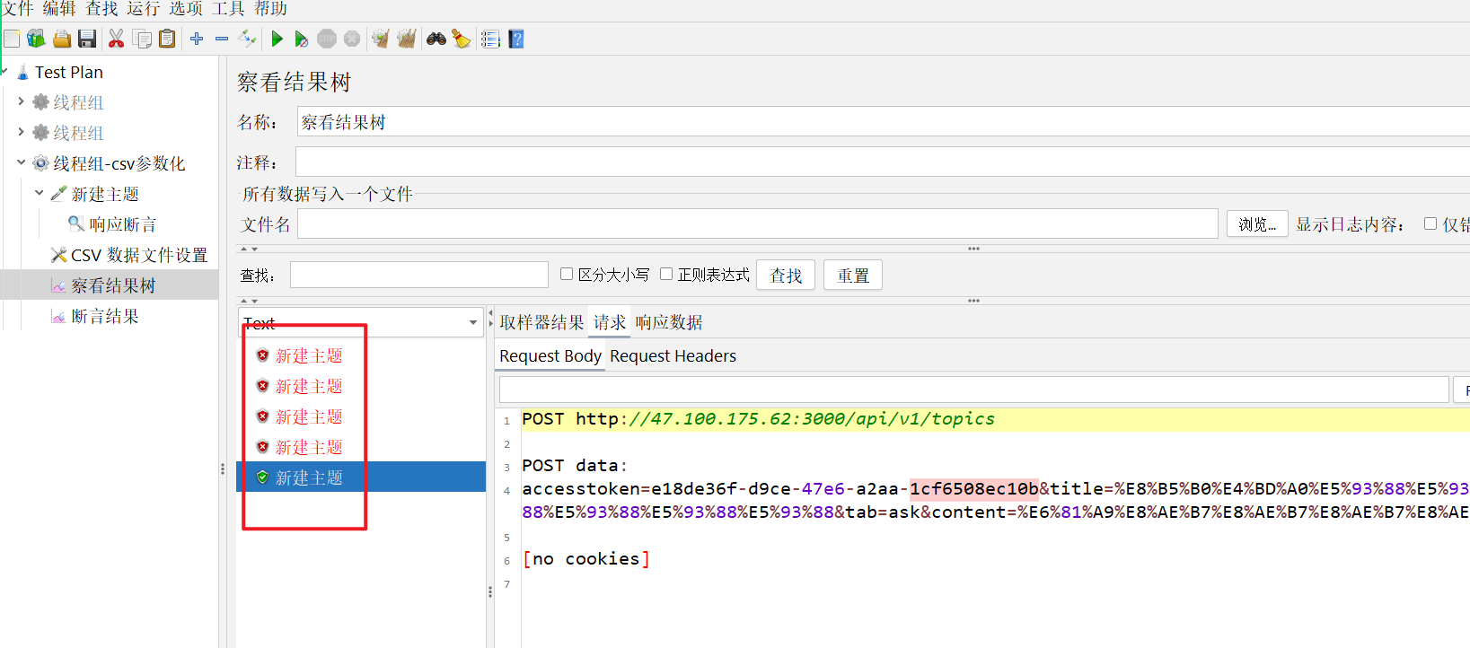
Task: Click the New test plan icon
Action: tap(12, 39)
